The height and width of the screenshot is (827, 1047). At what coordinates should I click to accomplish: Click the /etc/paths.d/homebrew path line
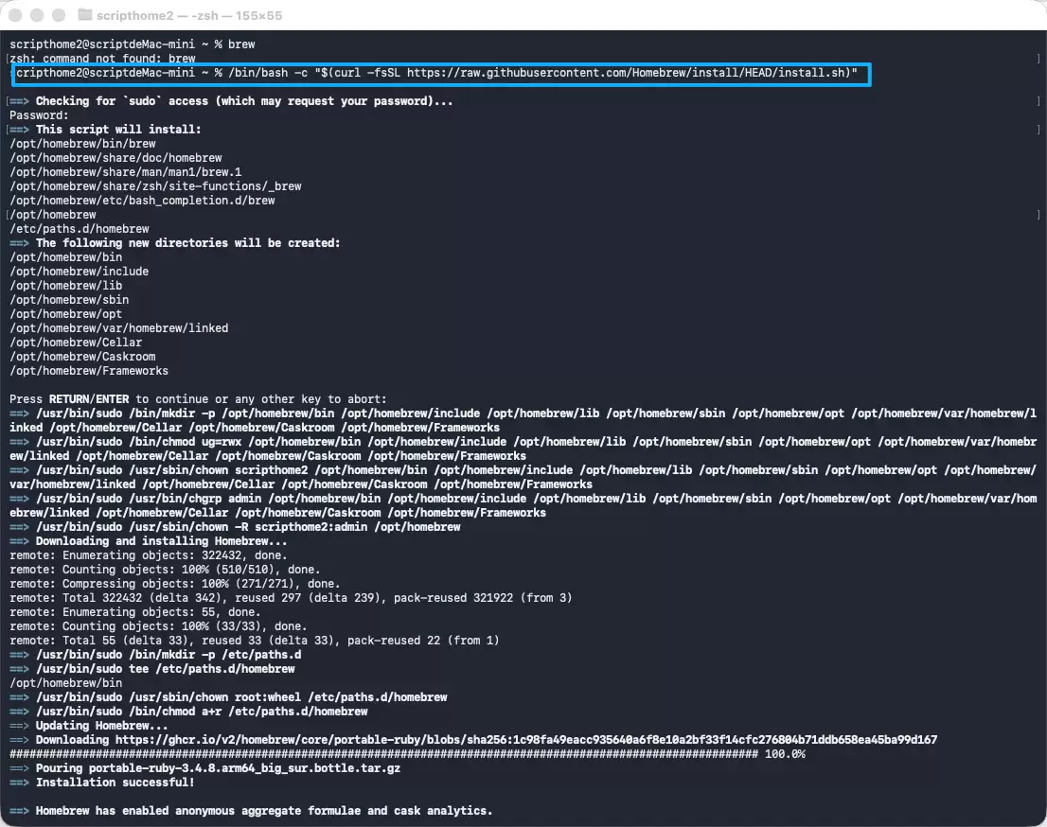(79, 229)
